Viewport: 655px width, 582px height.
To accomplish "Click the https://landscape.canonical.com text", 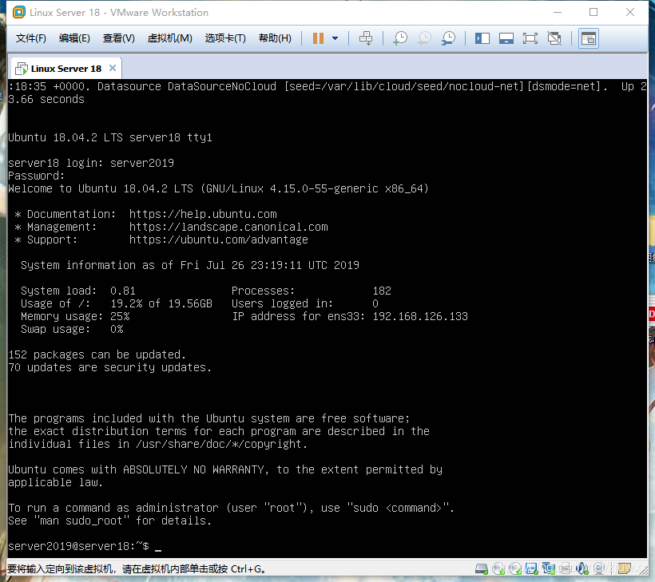I will tap(228, 227).
